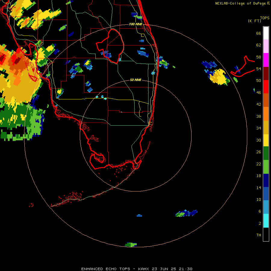Click the dark green legend swatch
This screenshot has width=271, height=271.
pyautogui.click(x=266, y=153)
